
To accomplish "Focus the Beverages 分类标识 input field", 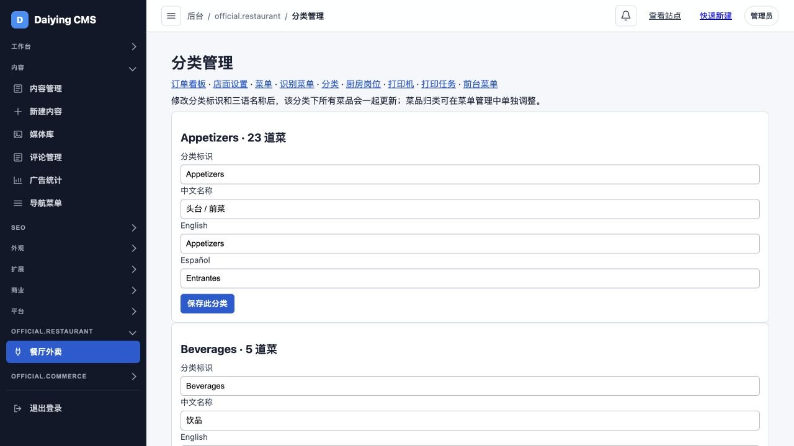I will pyautogui.click(x=470, y=386).
